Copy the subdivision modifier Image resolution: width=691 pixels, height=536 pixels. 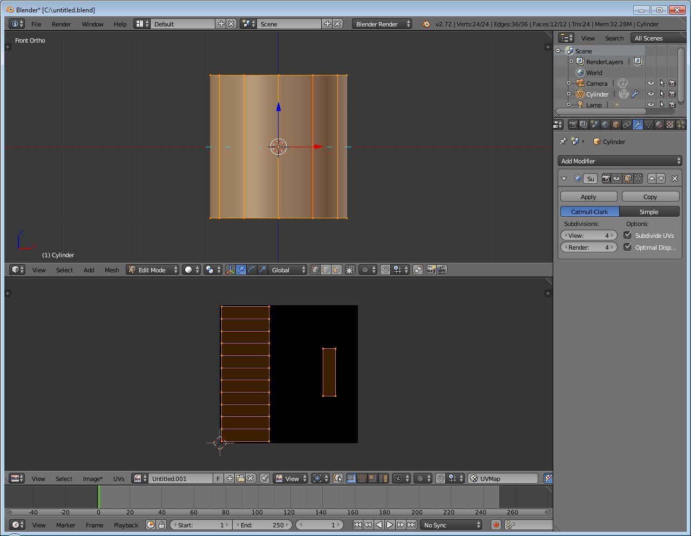click(650, 197)
